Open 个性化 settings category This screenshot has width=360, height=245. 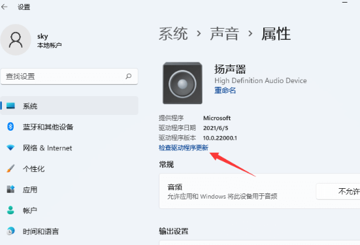coord(69,169)
